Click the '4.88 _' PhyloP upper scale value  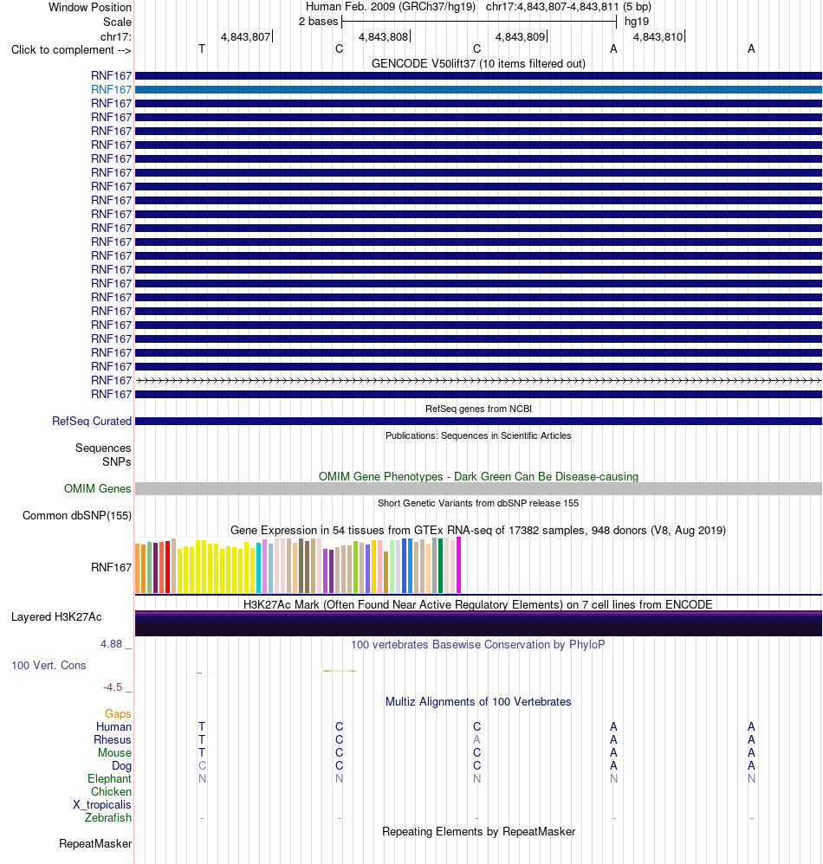[x=116, y=644]
